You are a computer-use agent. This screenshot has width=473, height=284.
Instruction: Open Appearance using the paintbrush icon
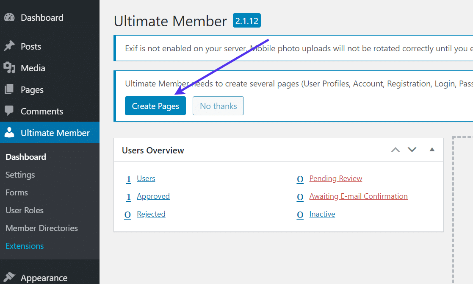tap(10, 278)
